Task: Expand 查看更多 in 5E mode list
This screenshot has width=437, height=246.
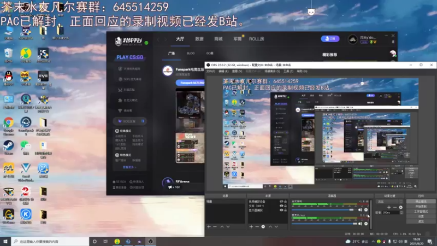Action: tap(129, 167)
